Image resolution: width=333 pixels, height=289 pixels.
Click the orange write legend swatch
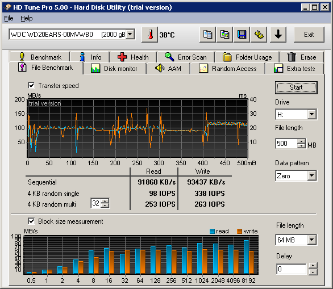[240, 231]
